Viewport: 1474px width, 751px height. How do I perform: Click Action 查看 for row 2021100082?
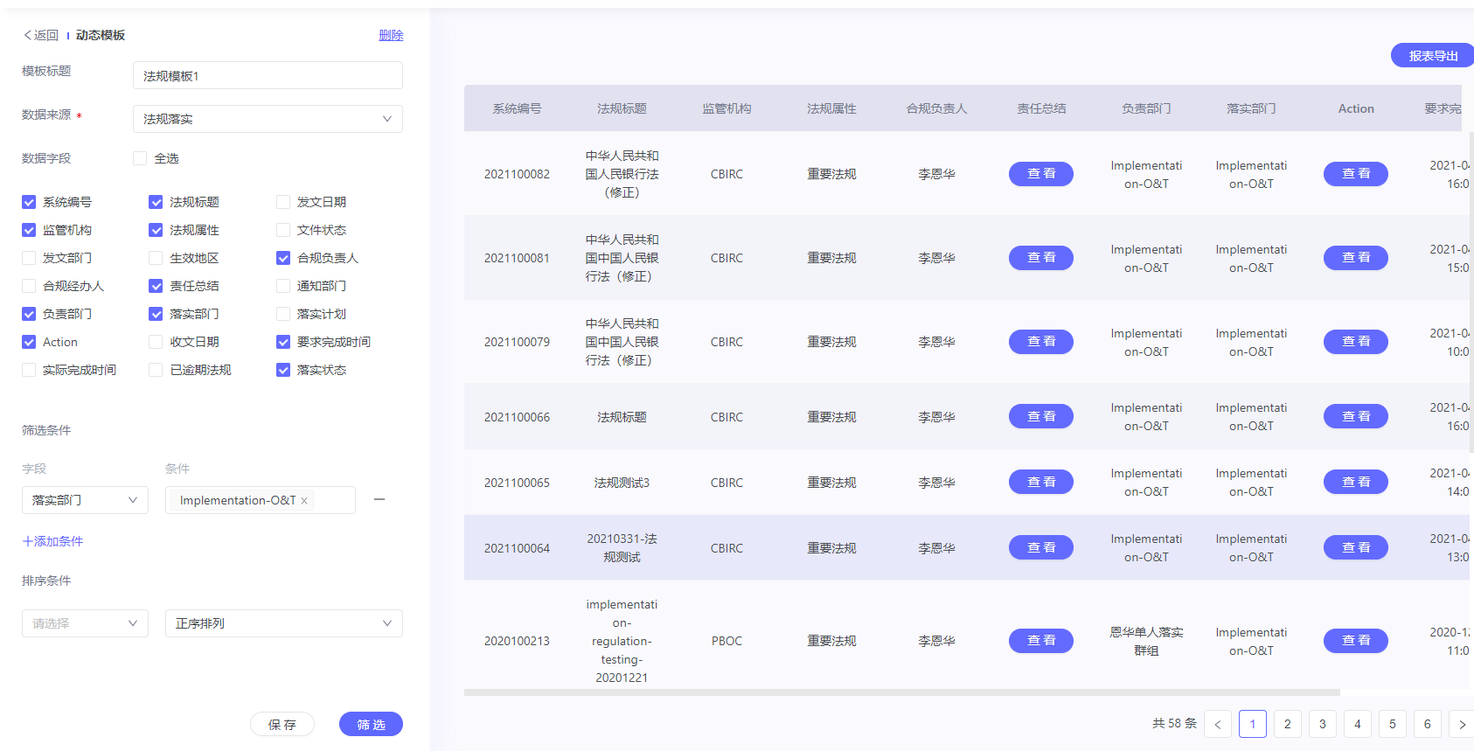point(1356,174)
